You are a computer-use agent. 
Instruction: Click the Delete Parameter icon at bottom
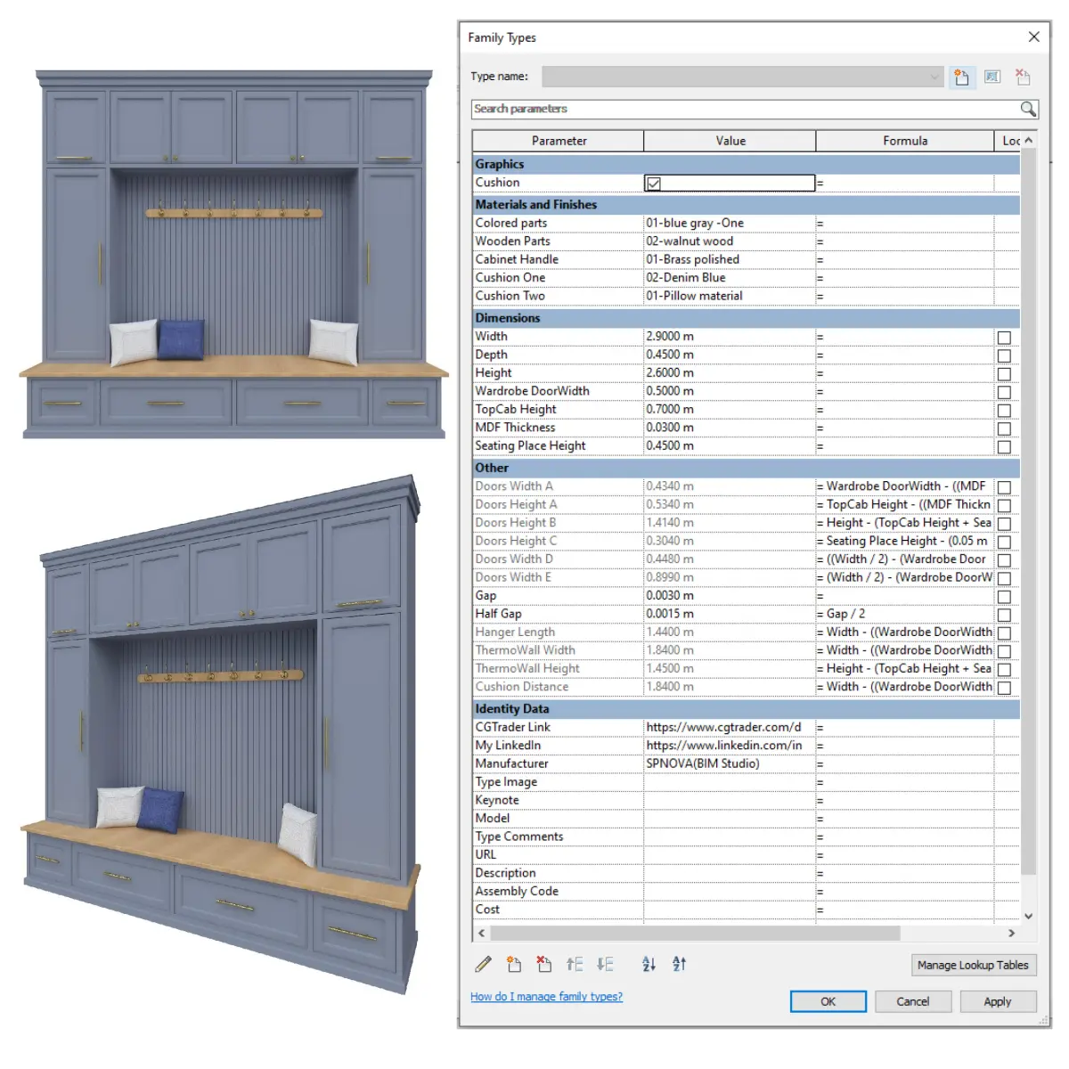pyautogui.click(x=543, y=964)
